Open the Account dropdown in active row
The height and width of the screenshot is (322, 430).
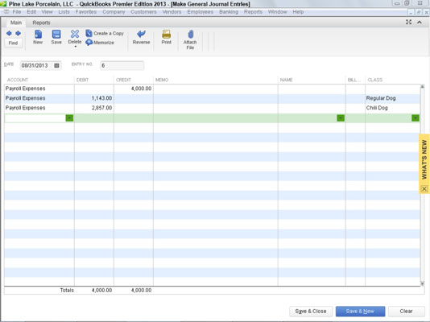pos(69,118)
